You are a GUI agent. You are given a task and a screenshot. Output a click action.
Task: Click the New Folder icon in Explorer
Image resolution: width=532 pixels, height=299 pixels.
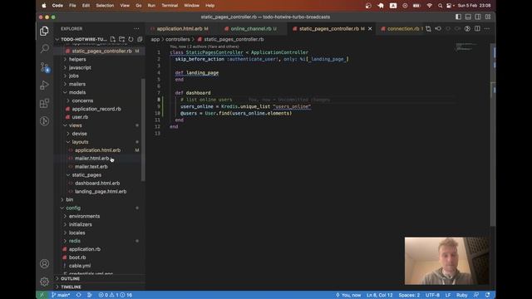122,39
